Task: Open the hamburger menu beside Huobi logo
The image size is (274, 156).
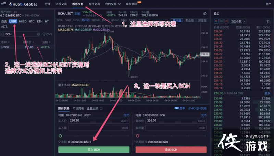Action: click(3, 3)
